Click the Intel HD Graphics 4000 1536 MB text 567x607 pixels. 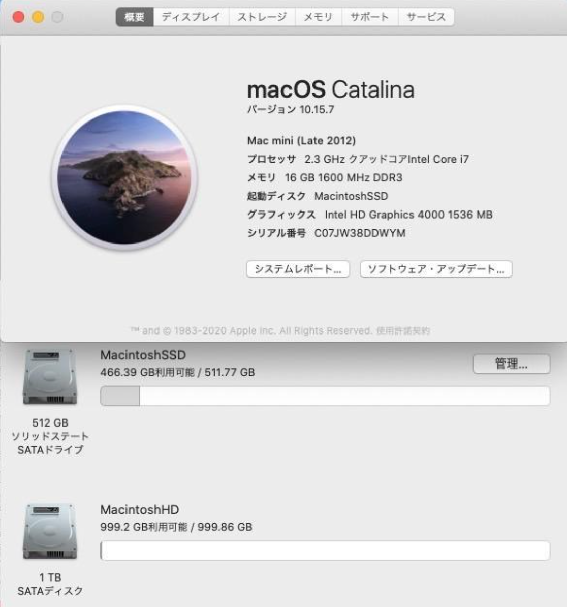click(409, 215)
